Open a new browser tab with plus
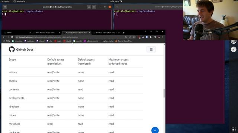The image size is (238, 133). tap(124, 33)
